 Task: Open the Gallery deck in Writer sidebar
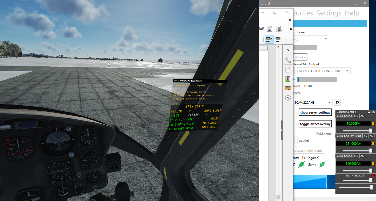coord(288,88)
